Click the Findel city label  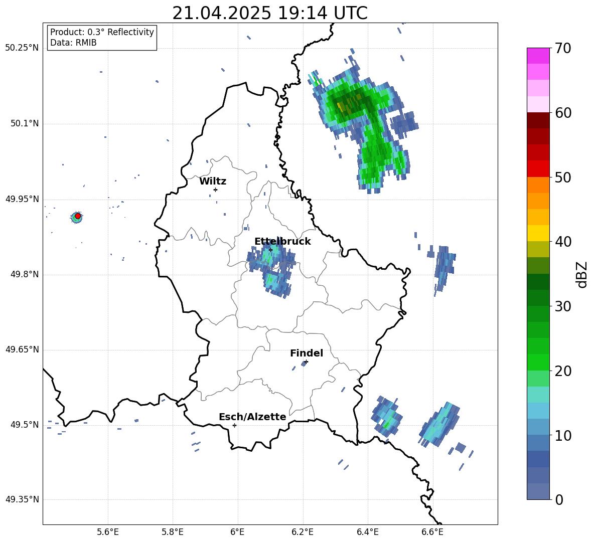[307, 353]
